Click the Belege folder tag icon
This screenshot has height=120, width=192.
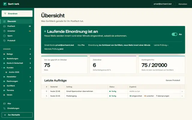4,54
